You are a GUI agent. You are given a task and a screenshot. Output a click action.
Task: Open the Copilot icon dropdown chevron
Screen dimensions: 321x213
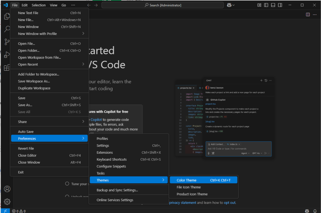233,5
